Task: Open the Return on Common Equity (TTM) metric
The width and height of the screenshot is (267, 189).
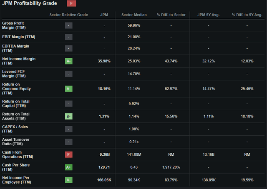Action: tap(16, 89)
